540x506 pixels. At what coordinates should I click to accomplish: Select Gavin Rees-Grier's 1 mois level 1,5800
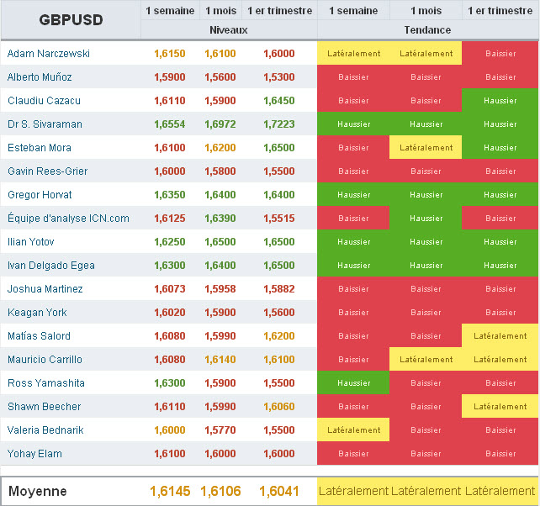(220, 171)
